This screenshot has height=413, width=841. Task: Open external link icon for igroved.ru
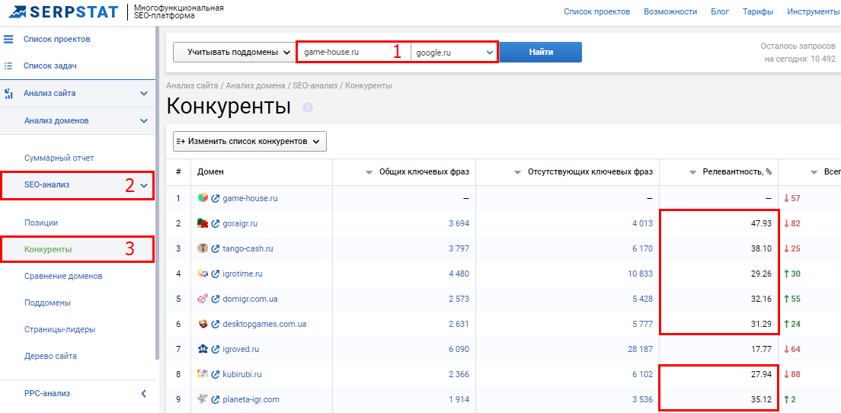(x=216, y=350)
